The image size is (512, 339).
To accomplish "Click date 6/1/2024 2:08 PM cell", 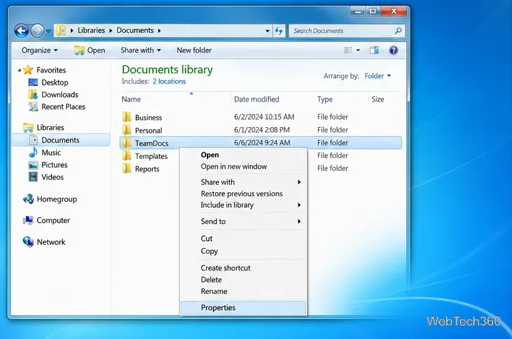I will coord(262,130).
